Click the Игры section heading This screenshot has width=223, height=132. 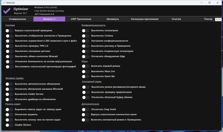[x=84, y=61]
